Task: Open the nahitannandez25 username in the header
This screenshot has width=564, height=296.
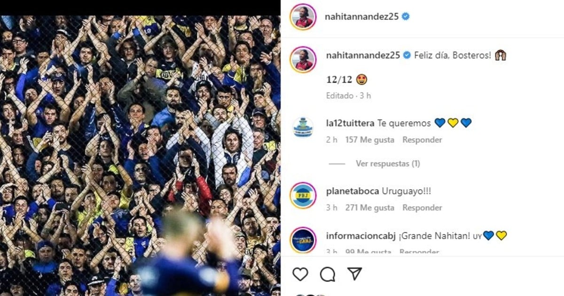Action: (362, 16)
